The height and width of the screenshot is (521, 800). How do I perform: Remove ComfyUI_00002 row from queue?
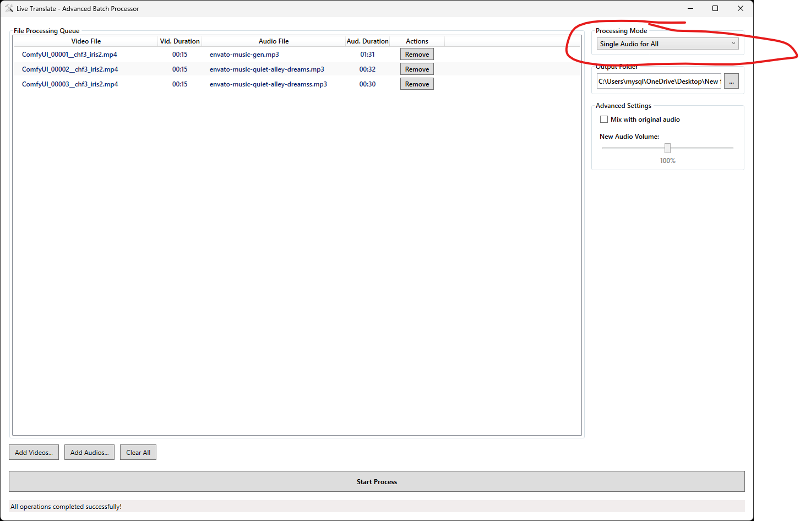click(417, 69)
